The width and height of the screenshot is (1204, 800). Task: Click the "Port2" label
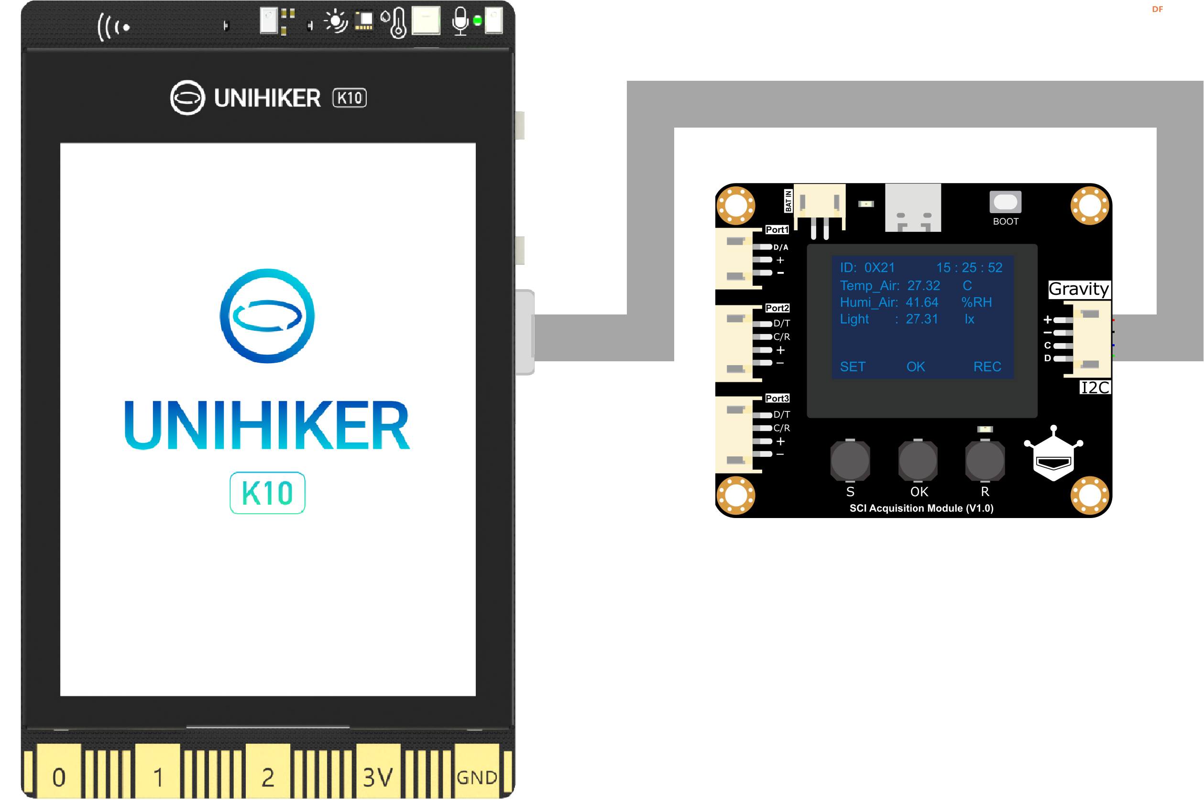777,308
